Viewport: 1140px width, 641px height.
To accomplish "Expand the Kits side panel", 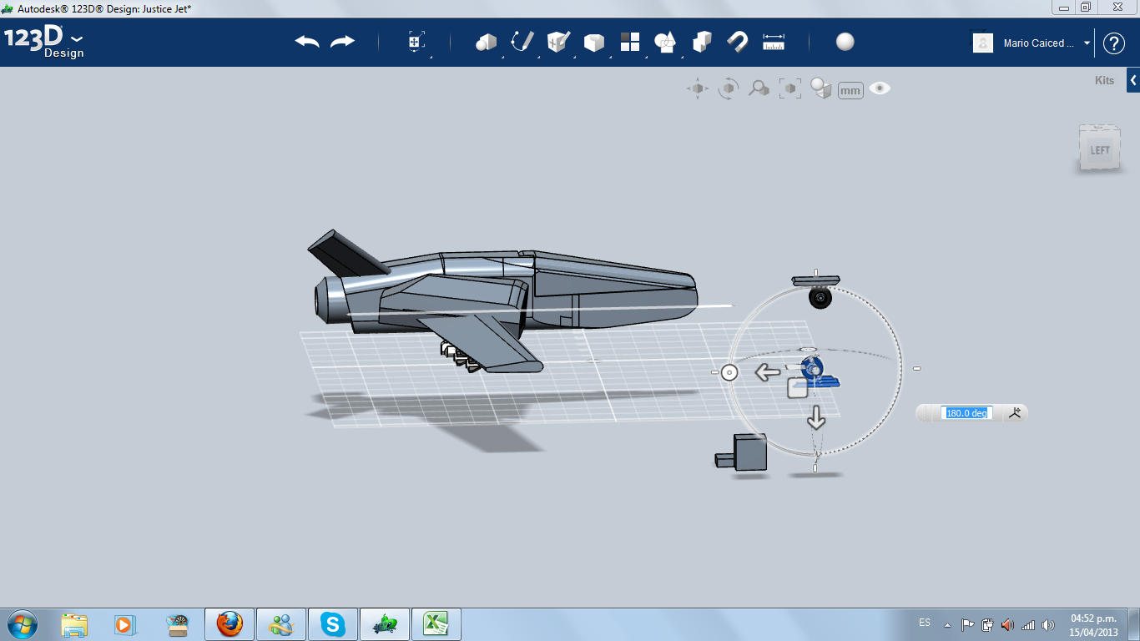I will coord(1133,80).
